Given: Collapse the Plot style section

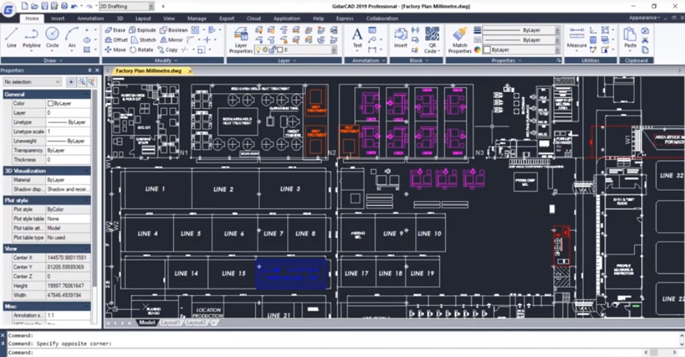Looking at the screenshot, I should [87, 200].
